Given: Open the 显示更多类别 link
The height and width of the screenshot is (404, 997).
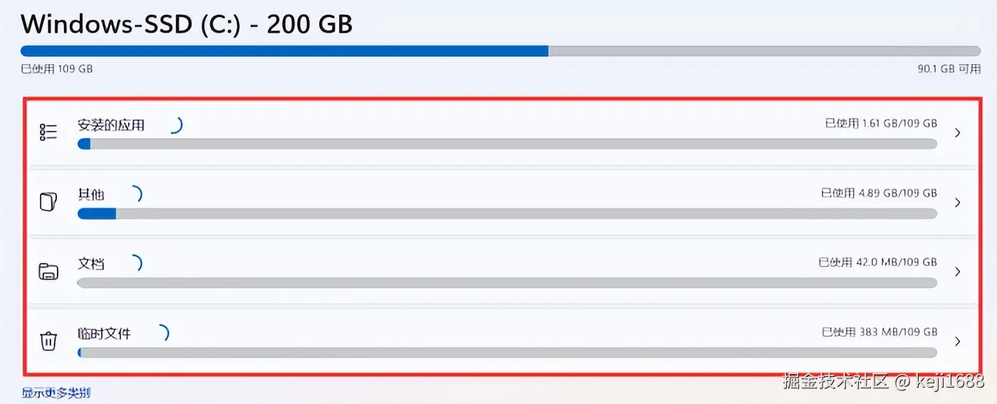Looking at the screenshot, I should point(56,393).
